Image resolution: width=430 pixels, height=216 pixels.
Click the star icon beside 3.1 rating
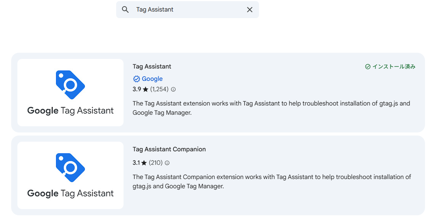click(x=144, y=163)
